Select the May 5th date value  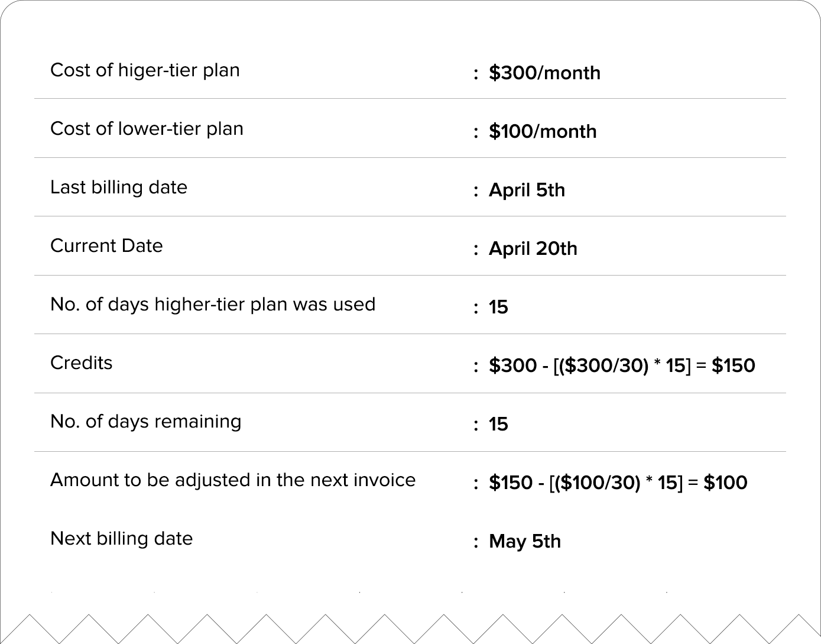[x=525, y=541]
